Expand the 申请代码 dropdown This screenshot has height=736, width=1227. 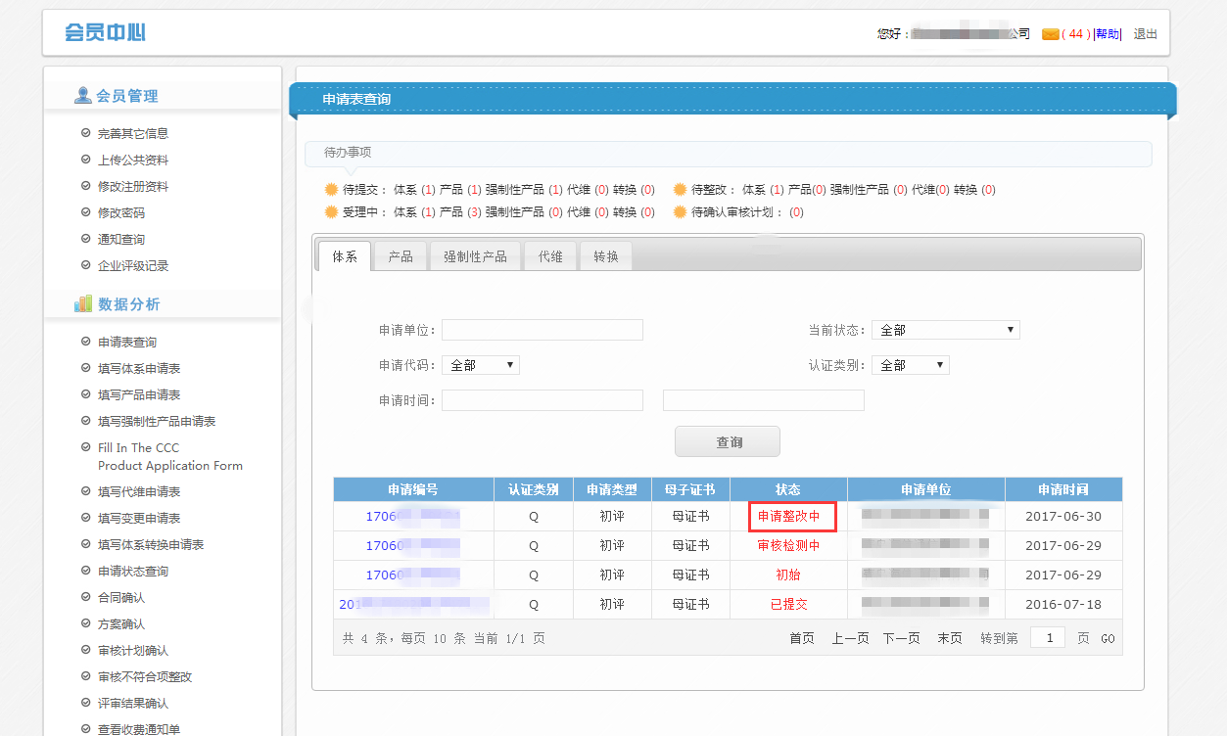click(480, 365)
